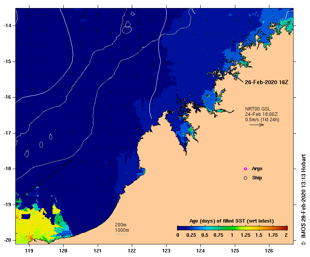Click the colorbar value 1.75

[272, 235]
